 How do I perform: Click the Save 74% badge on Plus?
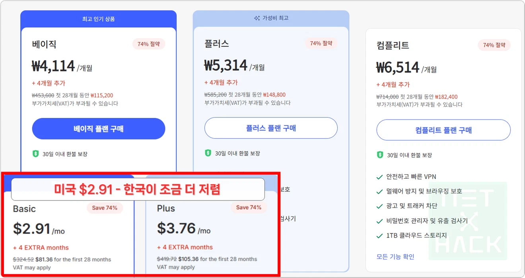click(249, 207)
